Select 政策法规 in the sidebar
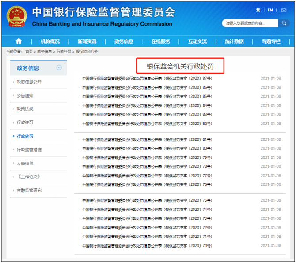 coord(25,109)
